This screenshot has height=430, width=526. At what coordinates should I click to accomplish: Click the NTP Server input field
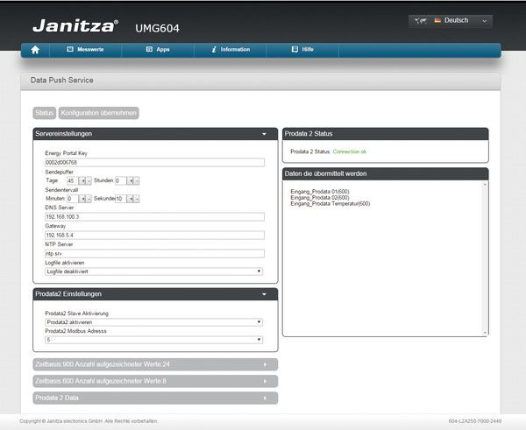[154, 253]
